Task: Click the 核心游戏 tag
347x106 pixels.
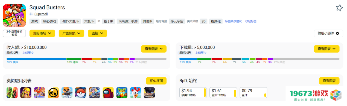Action: pos(49,21)
